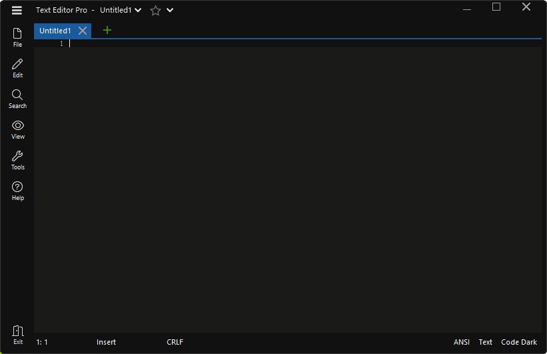Image resolution: width=547 pixels, height=354 pixels.
Task: Open the Search sidebar menu
Action: point(17,99)
